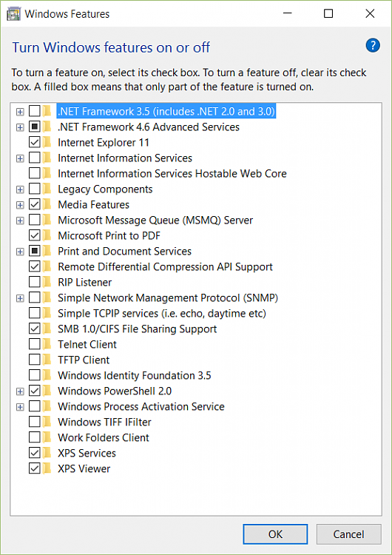
Task: Select the Windows TIFF IFilter label
Action: (x=104, y=422)
